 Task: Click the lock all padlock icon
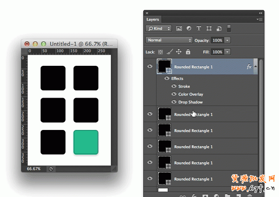[188, 52]
